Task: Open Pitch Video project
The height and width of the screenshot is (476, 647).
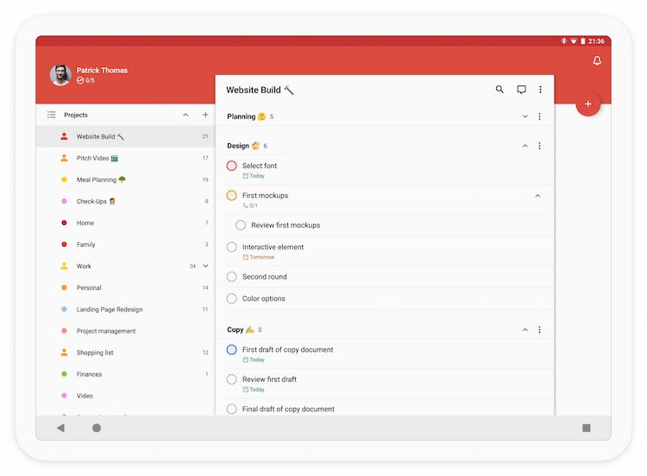Action: 97,159
